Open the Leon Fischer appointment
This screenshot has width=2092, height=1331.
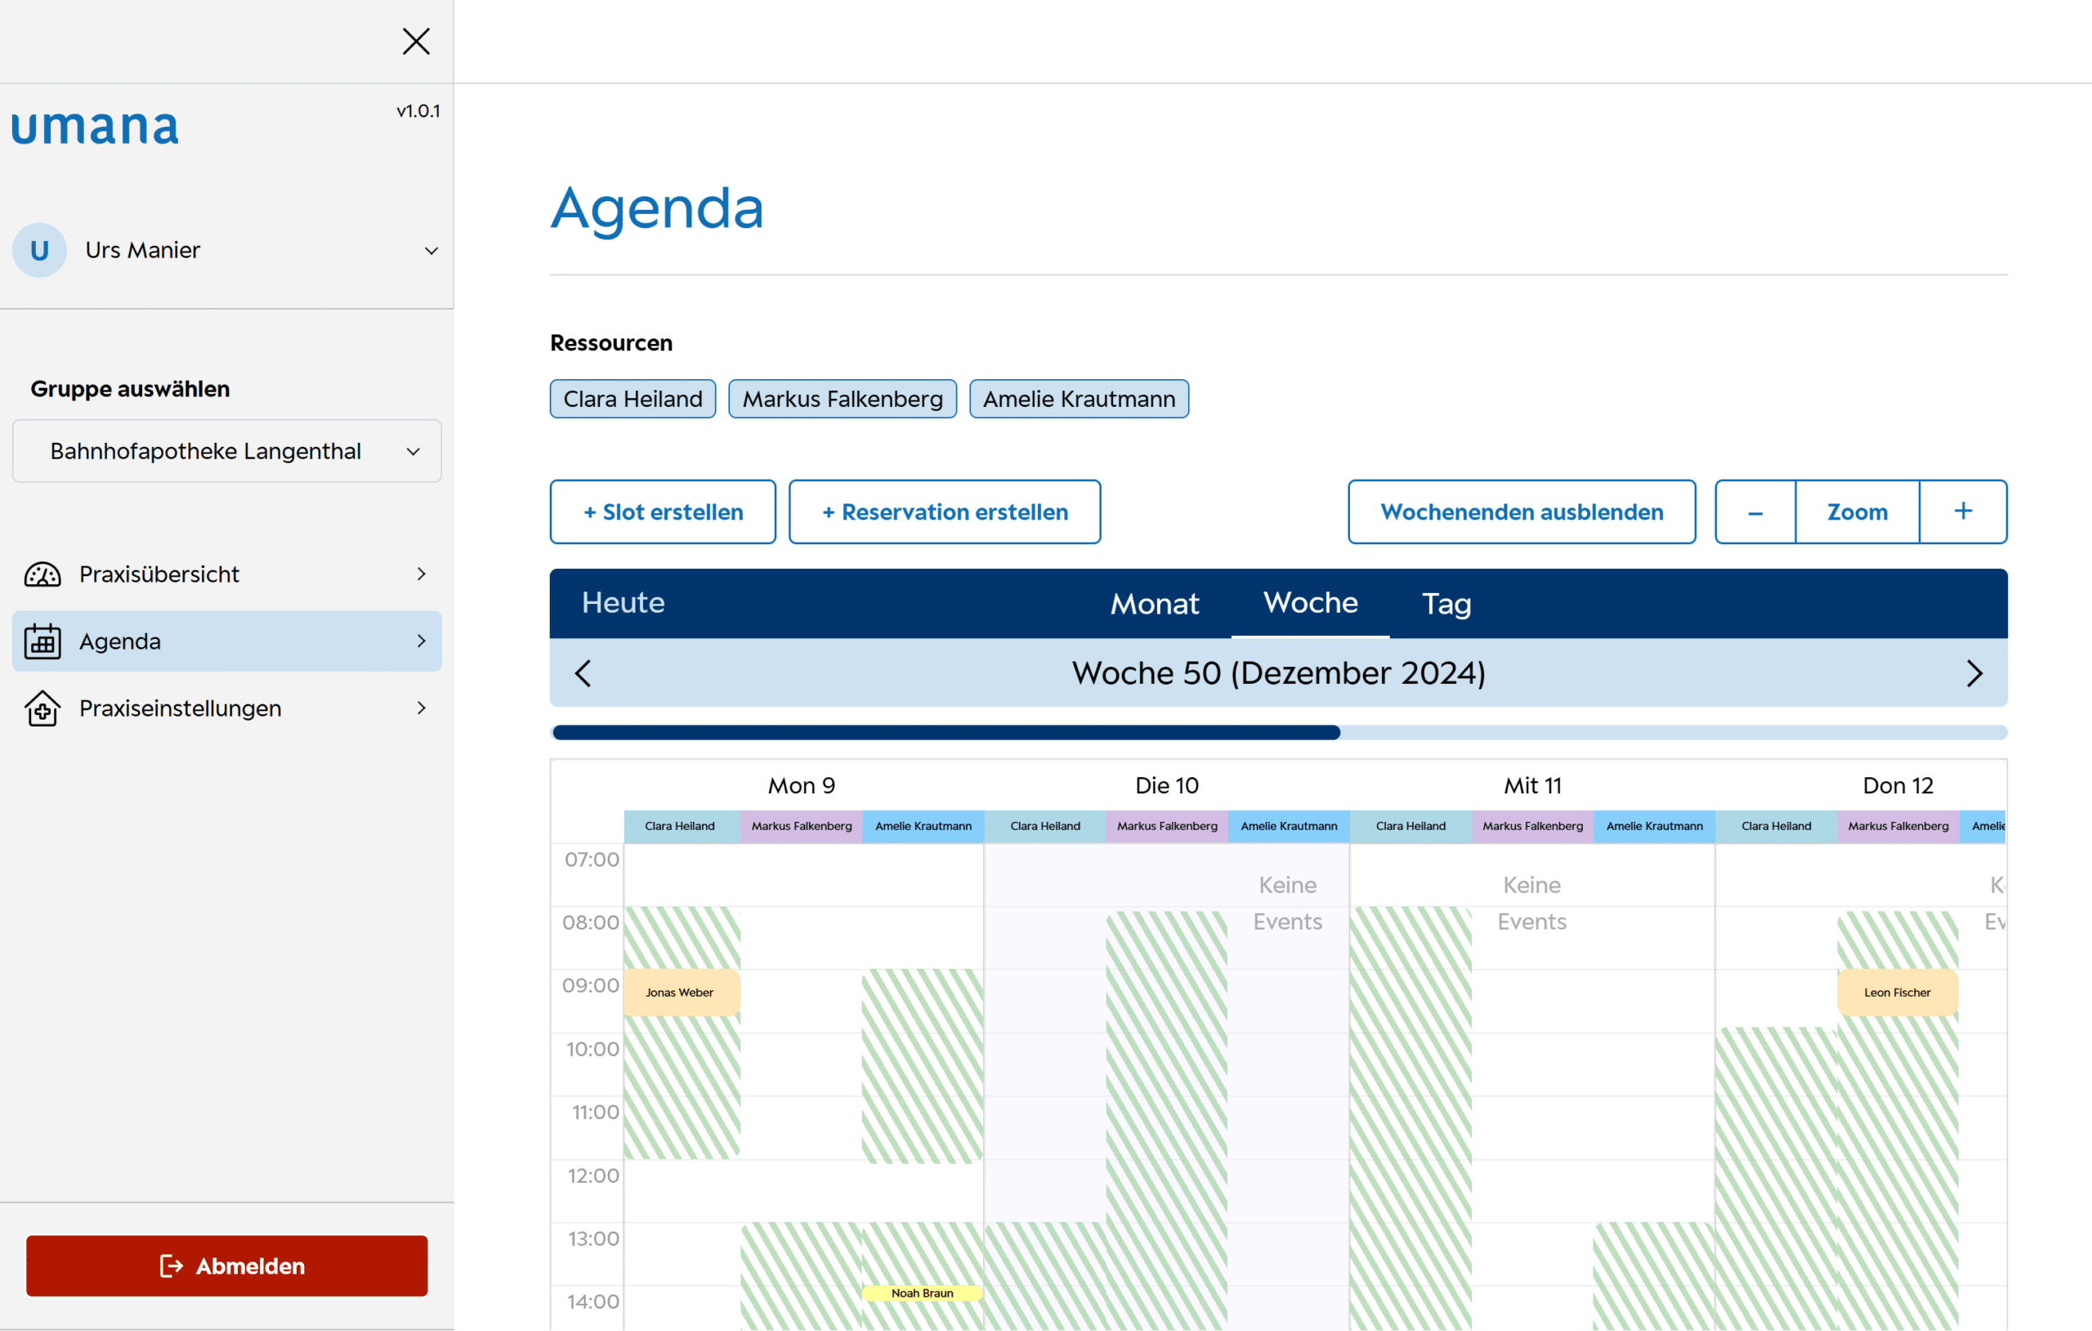(x=1898, y=992)
